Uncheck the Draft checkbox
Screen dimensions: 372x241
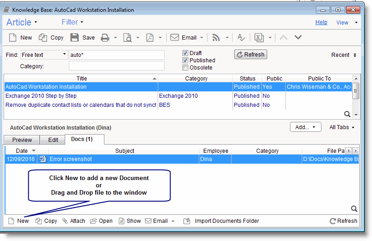coord(185,53)
